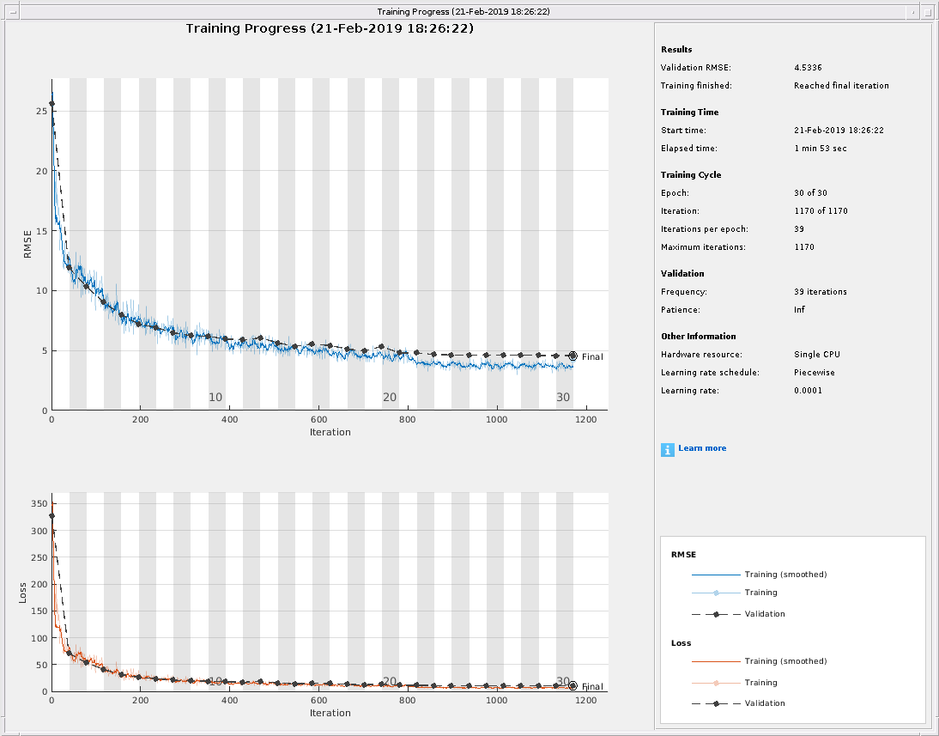Click RMSE light-blue Training legend marker
The height and width of the screenshot is (736, 939).
tap(715, 593)
